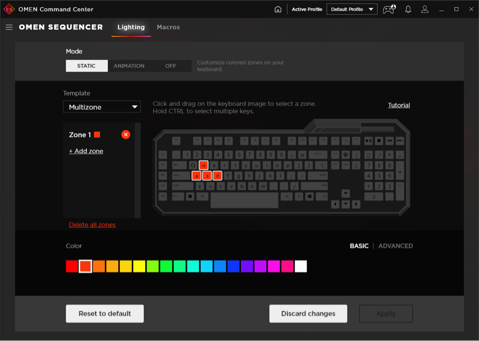Image resolution: width=479 pixels, height=341 pixels.
Task: Expand the Multizone template dropdown
Action: click(x=102, y=107)
